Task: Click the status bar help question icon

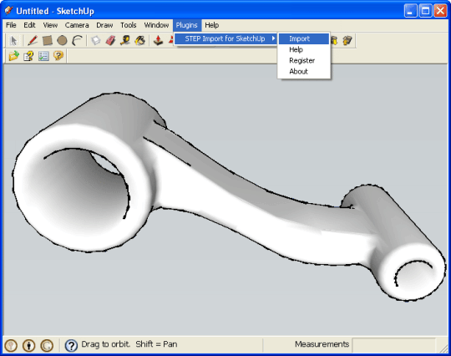Action: [x=71, y=345]
